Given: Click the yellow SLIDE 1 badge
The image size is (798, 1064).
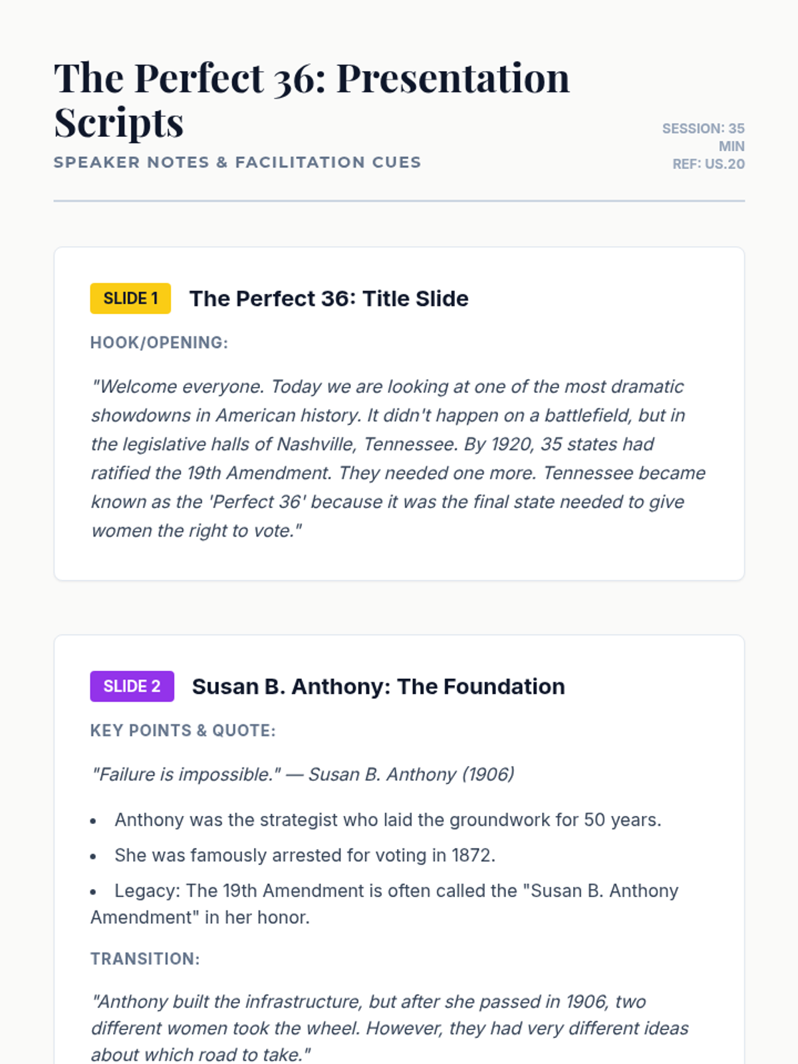Looking at the screenshot, I should (x=130, y=299).
